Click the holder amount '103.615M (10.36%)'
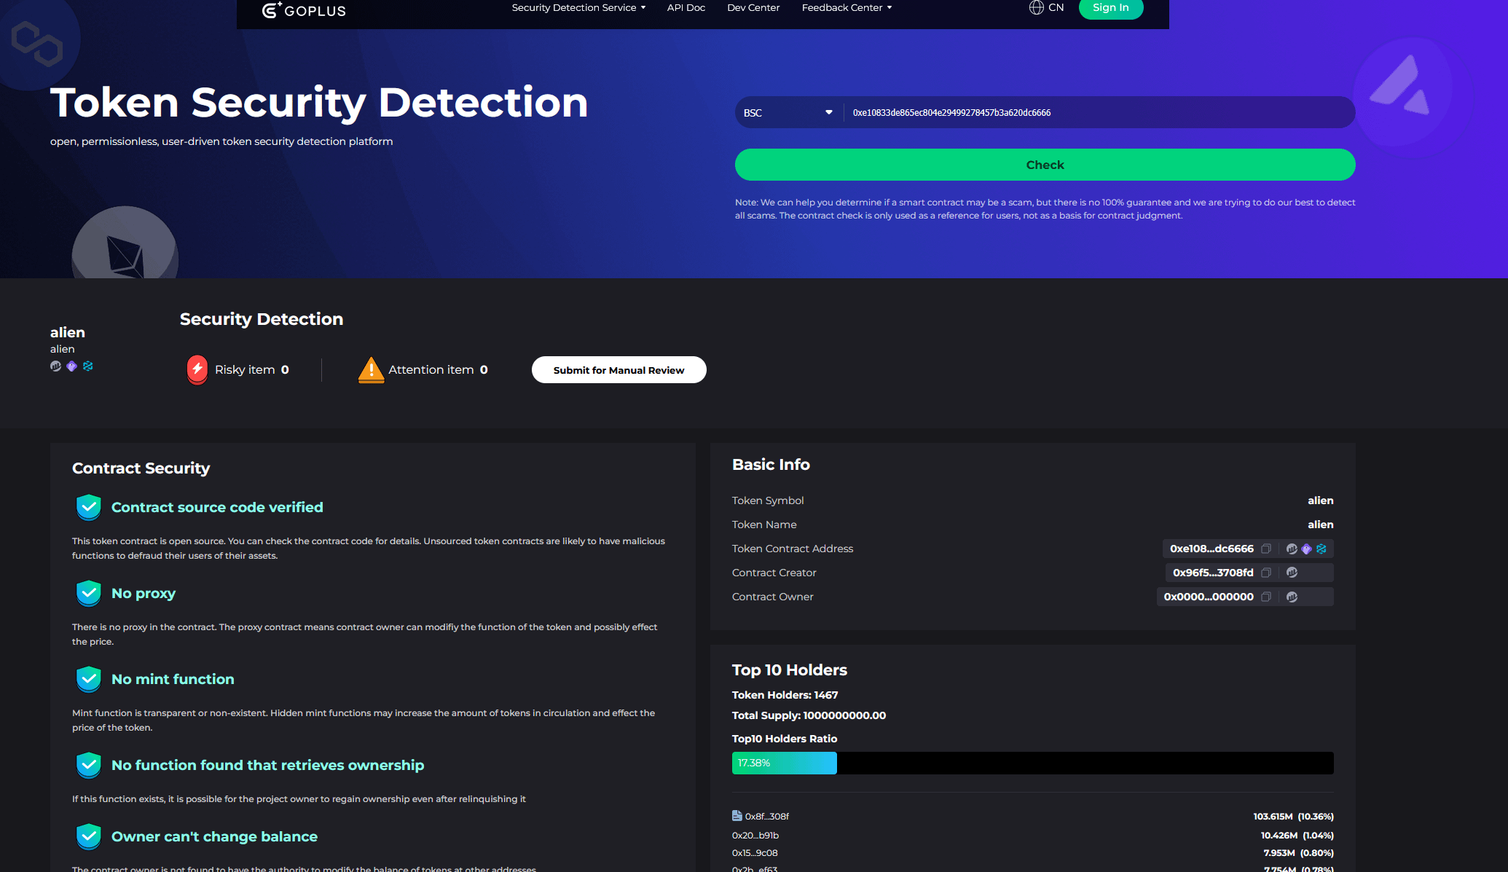This screenshot has height=872, width=1508. [x=1294, y=817]
